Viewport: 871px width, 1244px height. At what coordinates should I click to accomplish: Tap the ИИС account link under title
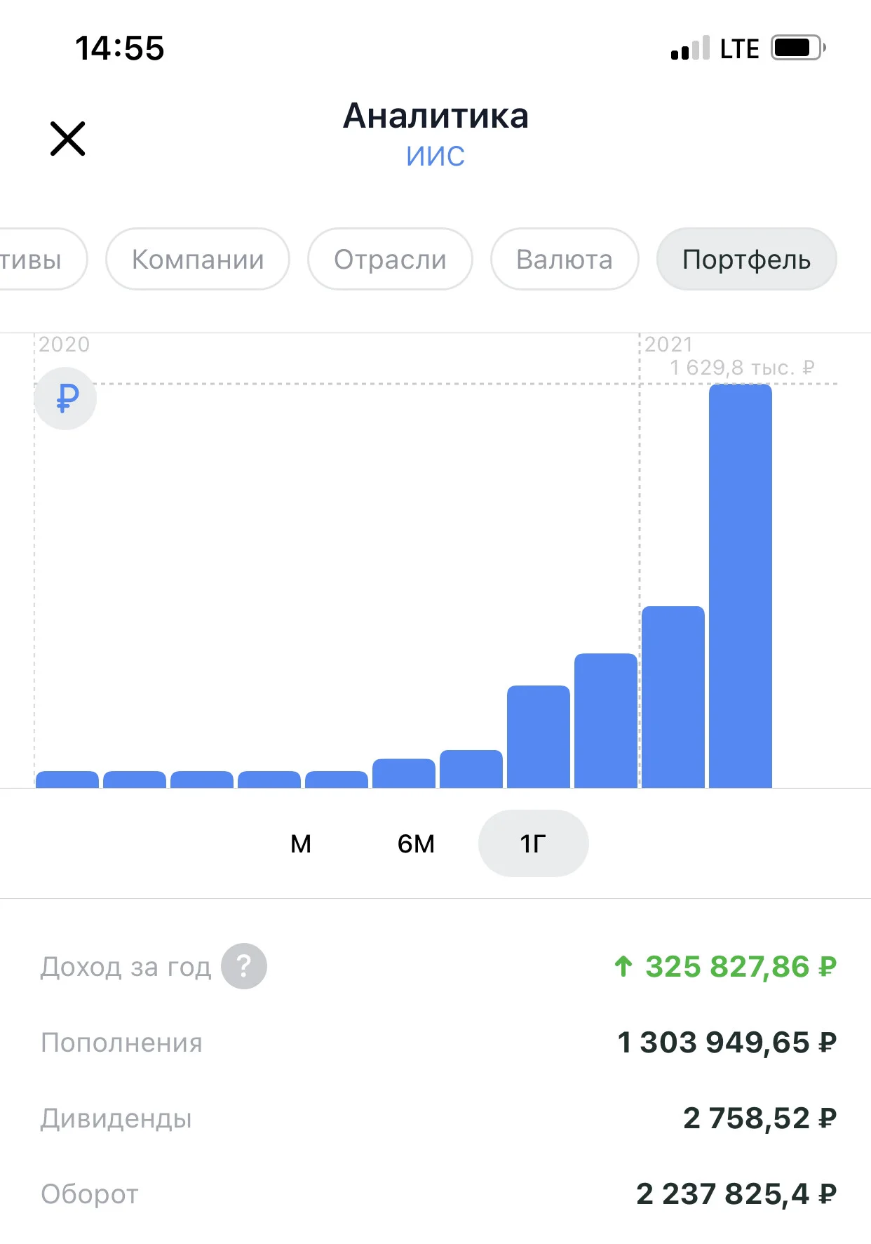[x=435, y=156]
